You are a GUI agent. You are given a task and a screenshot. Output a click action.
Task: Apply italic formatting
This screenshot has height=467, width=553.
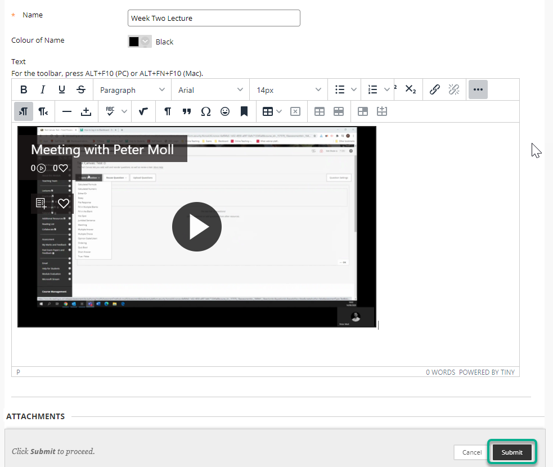point(43,89)
